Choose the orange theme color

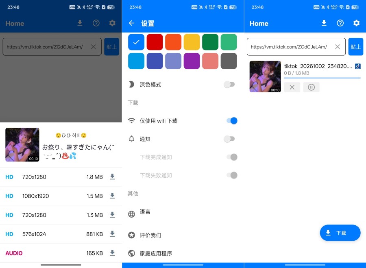point(173,42)
